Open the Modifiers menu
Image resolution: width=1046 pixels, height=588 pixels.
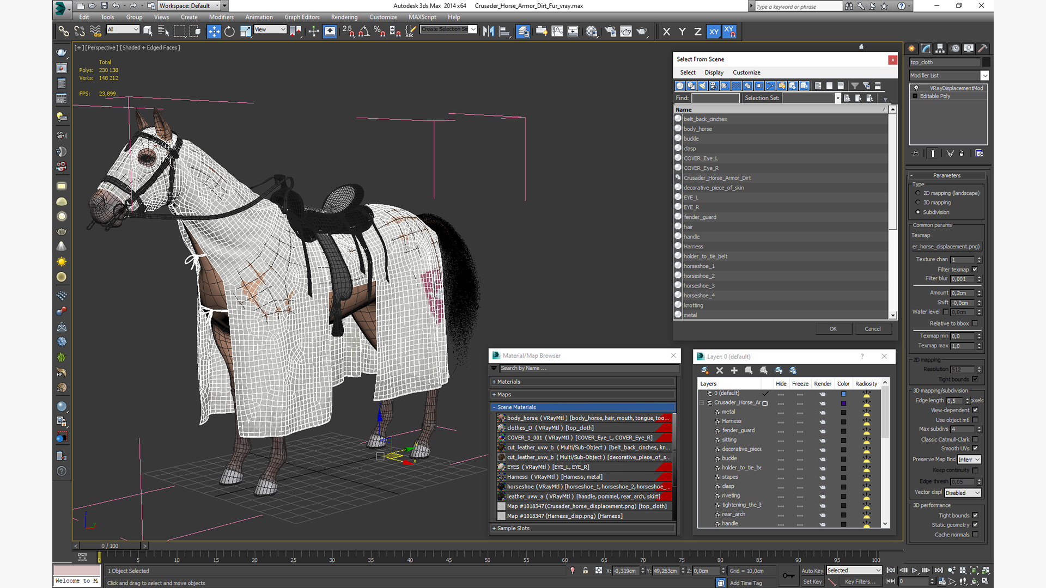pos(221,17)
